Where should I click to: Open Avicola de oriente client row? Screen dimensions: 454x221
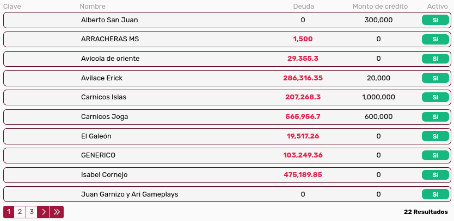pyautogui.click(x=109, y=59)
